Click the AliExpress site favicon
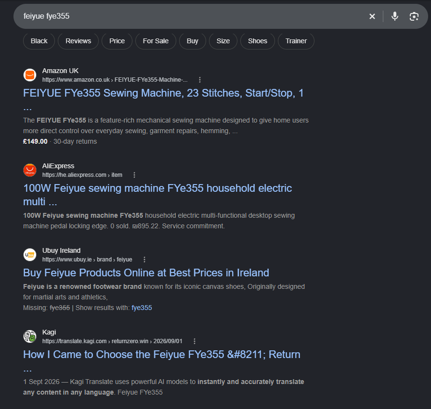The image size is (431, 409). pos(30,170)
